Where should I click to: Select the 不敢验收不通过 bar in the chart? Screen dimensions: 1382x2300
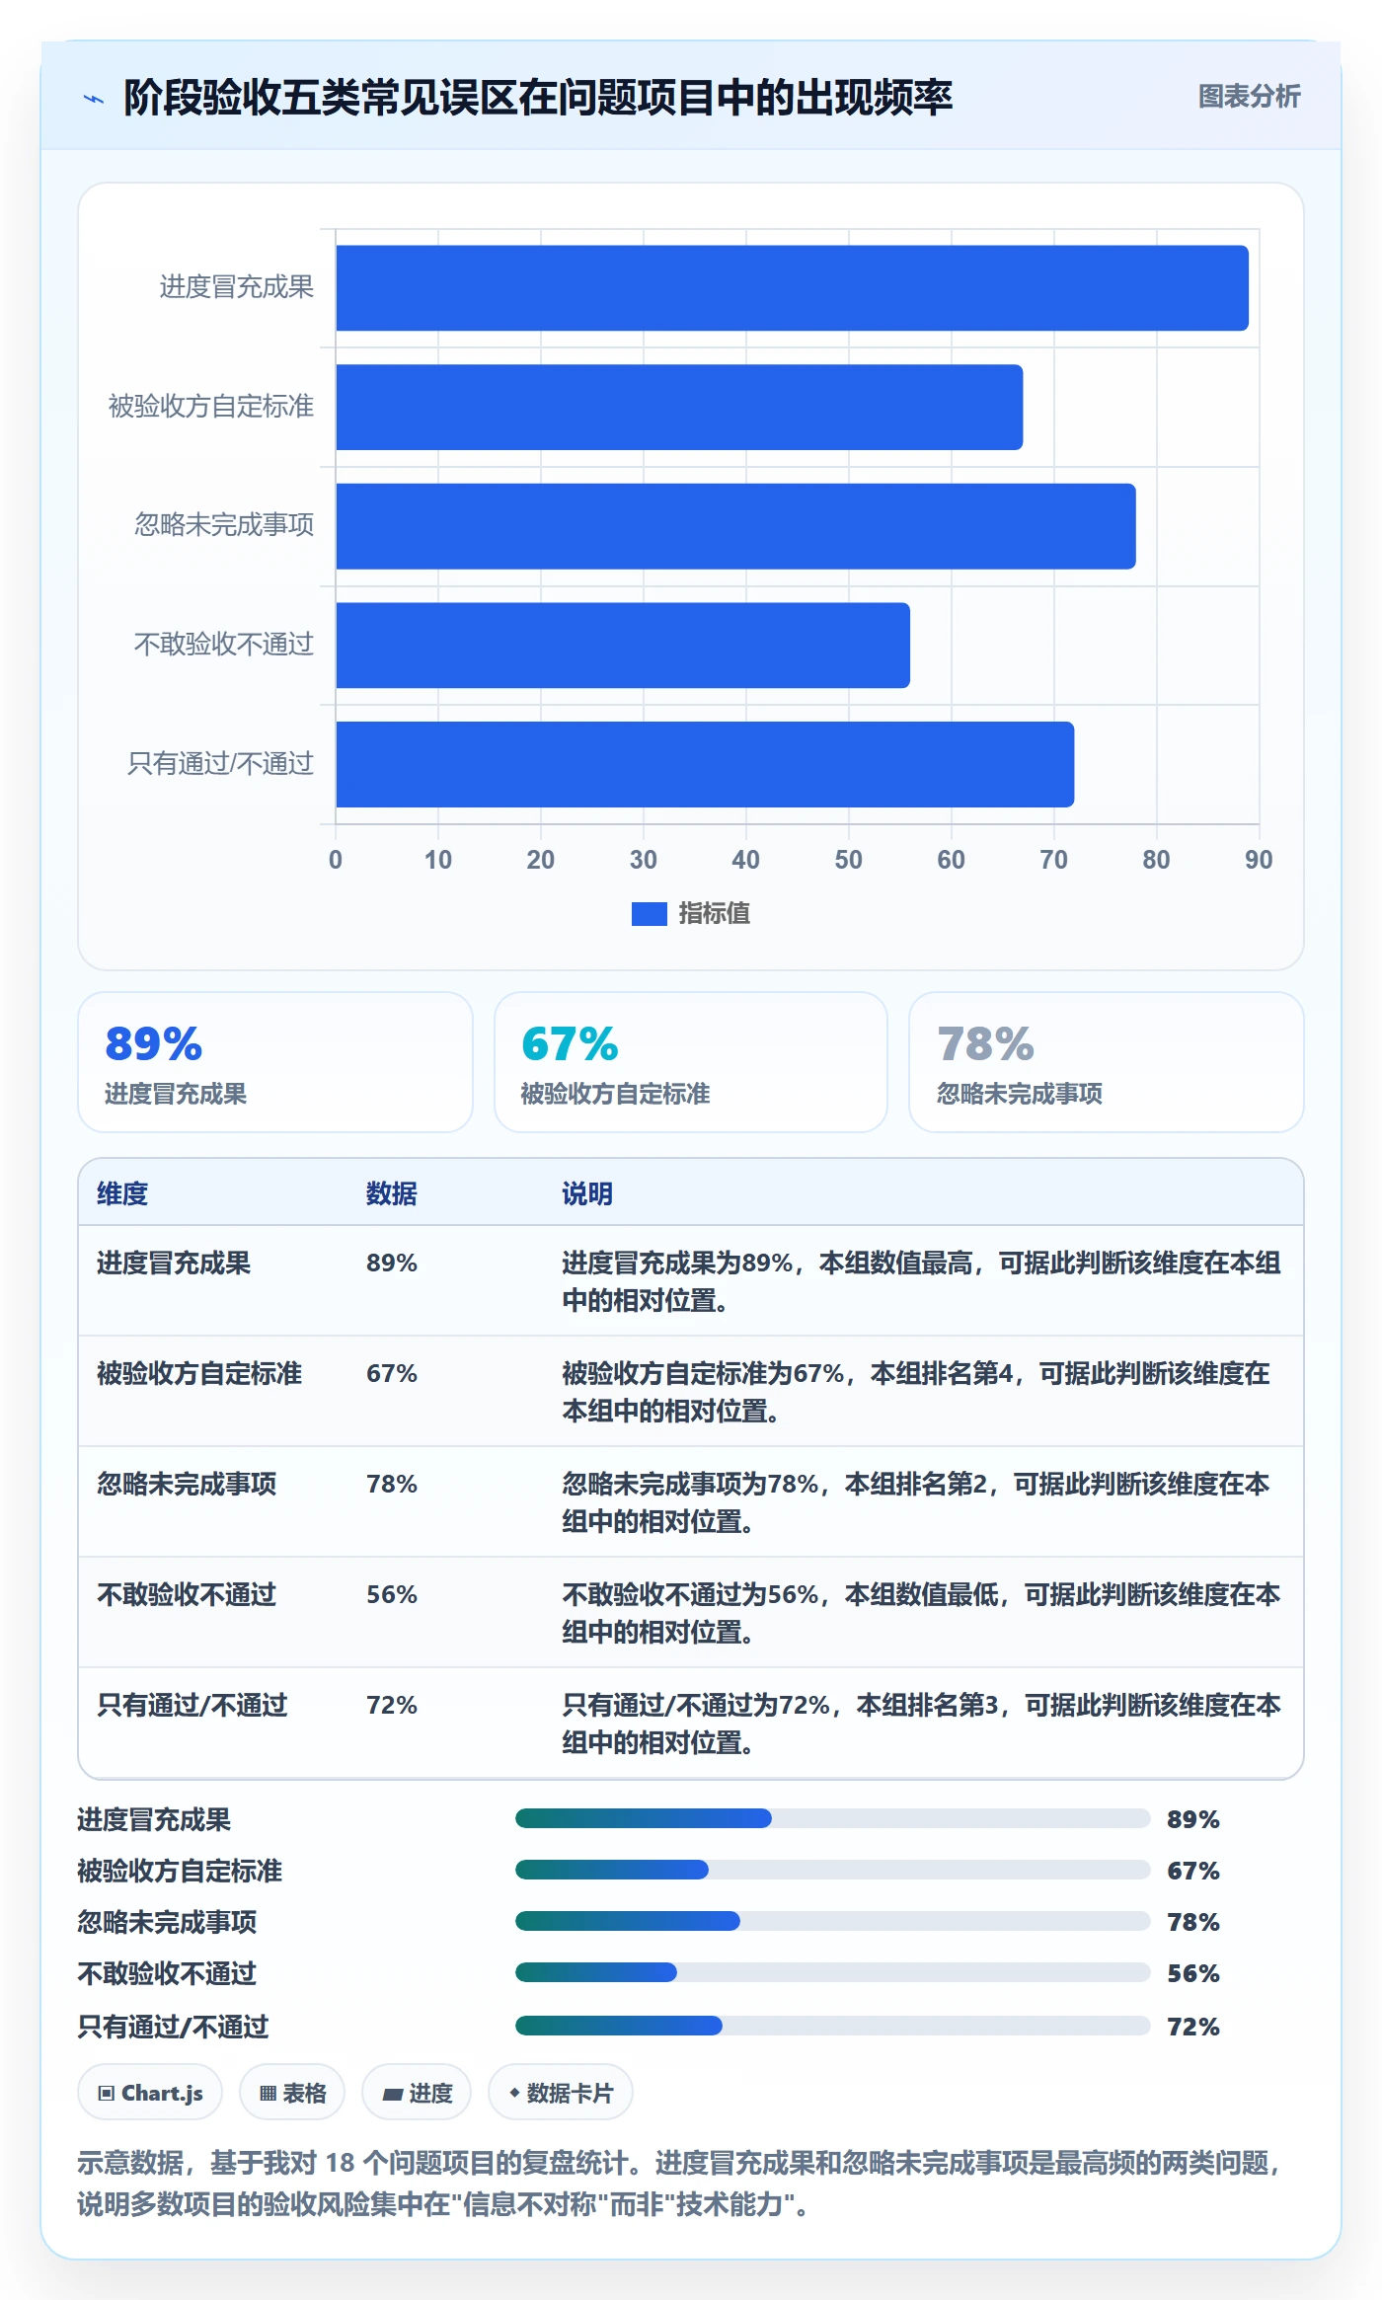click(623, 646)
